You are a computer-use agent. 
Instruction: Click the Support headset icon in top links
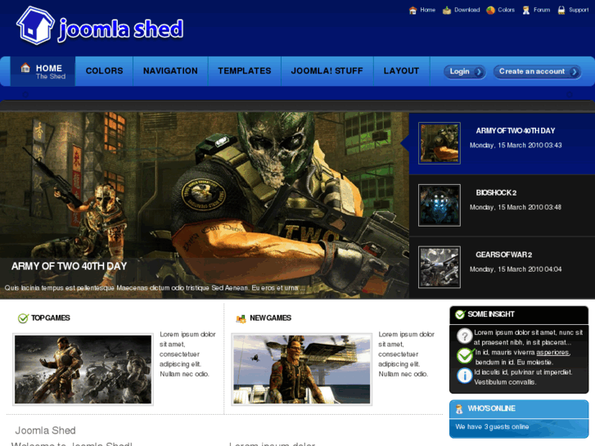click(561, 11)
